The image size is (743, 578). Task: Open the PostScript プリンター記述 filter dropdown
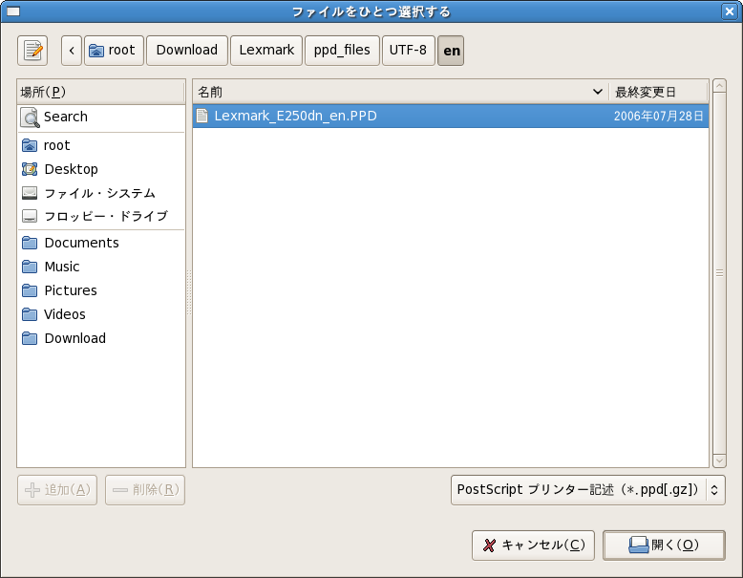click(x=588, y=490)
